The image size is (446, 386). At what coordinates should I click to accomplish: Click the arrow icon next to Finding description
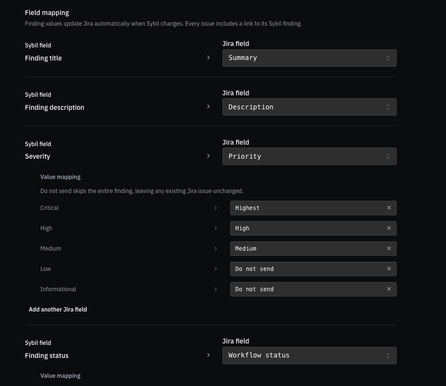pos(208,107)
